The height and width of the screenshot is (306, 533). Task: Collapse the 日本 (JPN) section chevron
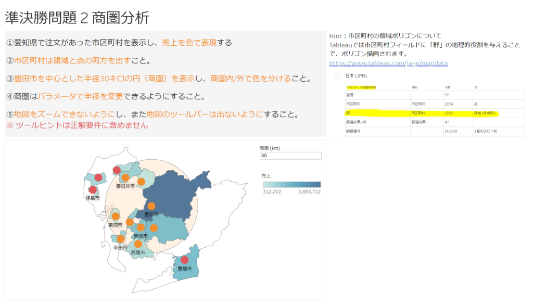337,76
